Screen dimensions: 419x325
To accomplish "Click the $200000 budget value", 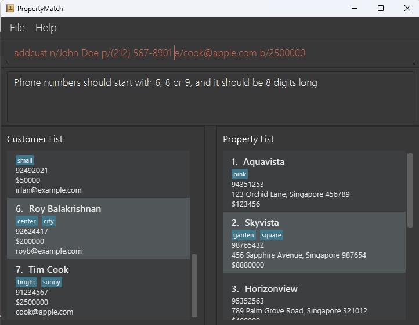I will coord(30,241).
